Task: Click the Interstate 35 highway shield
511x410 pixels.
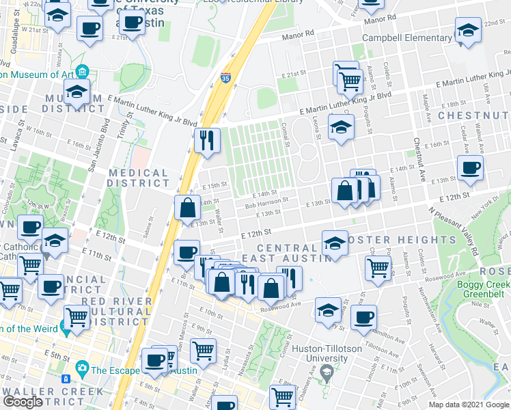Action: click(x=225, y=78)
